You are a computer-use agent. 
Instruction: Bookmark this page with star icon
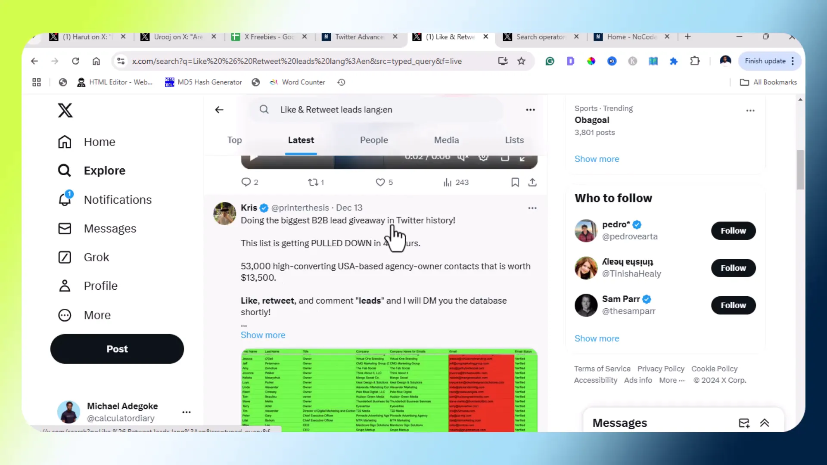click(521, 61)
